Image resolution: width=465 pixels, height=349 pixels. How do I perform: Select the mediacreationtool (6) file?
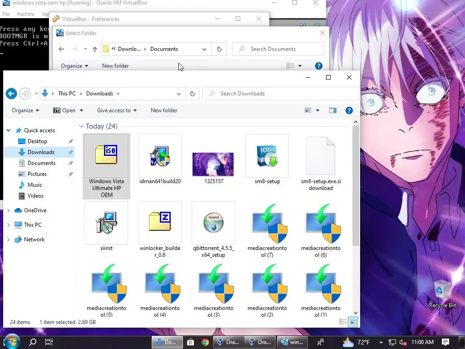321,229
